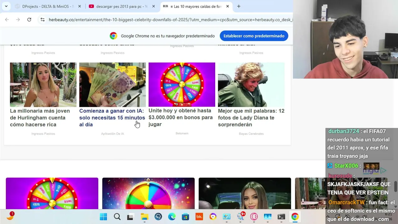Viewport: 398px width, 224px height.
Task: Close the DProjects DELTA & MiniOS tab
Action: click(x=80, y=6)
